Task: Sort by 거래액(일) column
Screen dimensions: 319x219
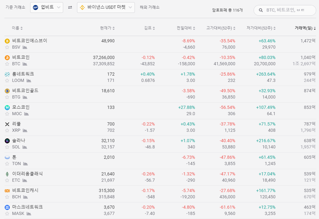Action: [305, 28]
